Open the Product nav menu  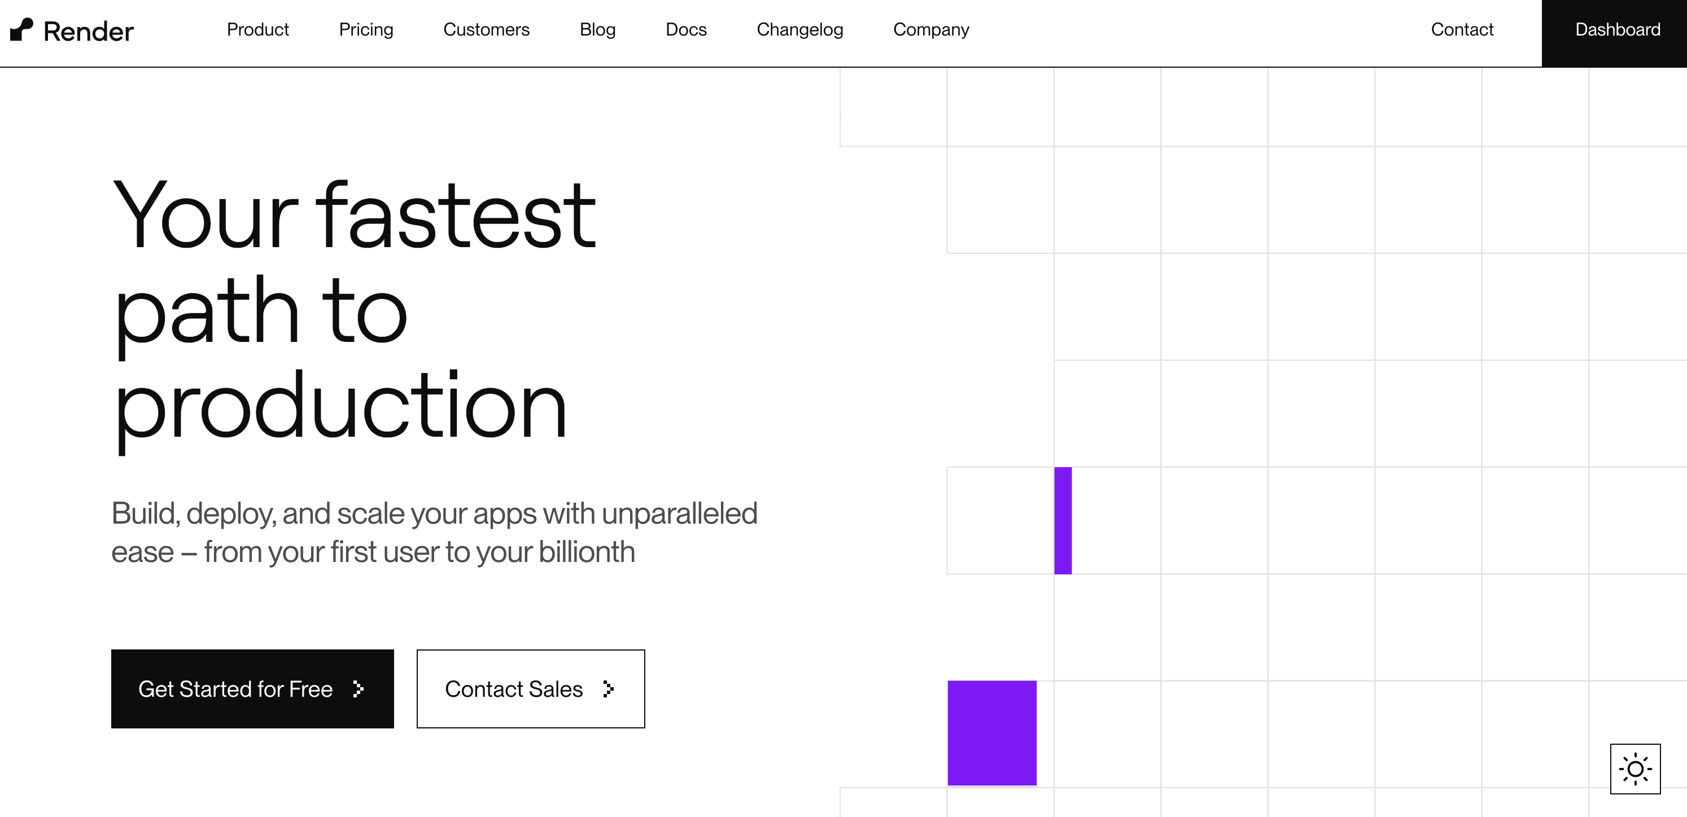[257, 29]
